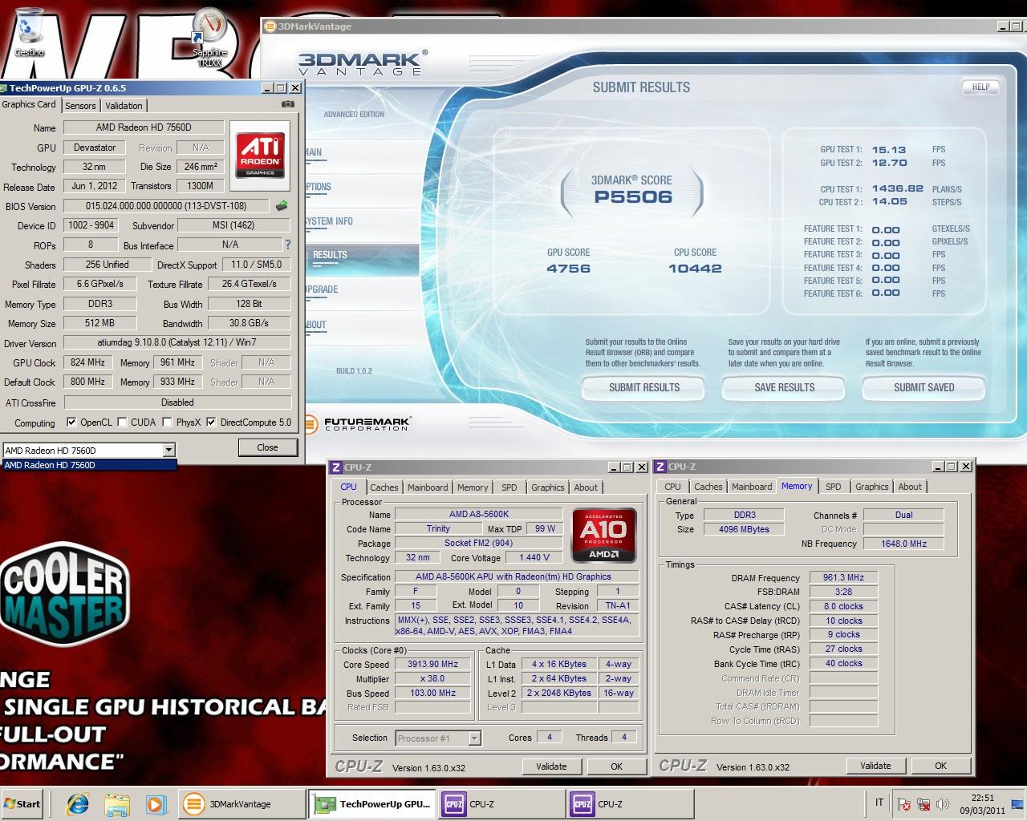Click the volume speaker icon in the system tray
1027x821 pixels.
click(943, 803)
